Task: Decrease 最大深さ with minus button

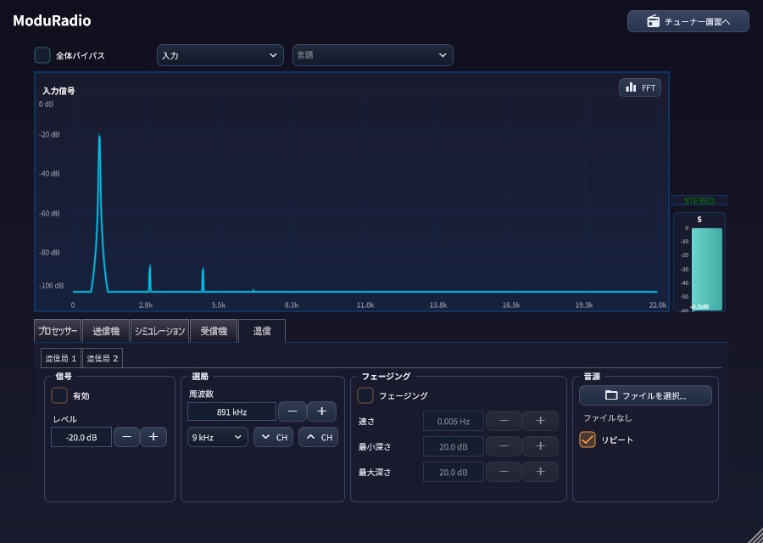Action: (504, 472)
